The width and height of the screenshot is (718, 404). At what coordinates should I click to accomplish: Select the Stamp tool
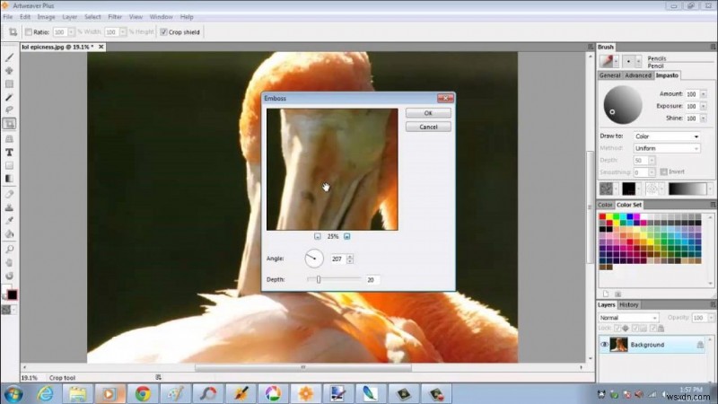[x=9, y=207]
